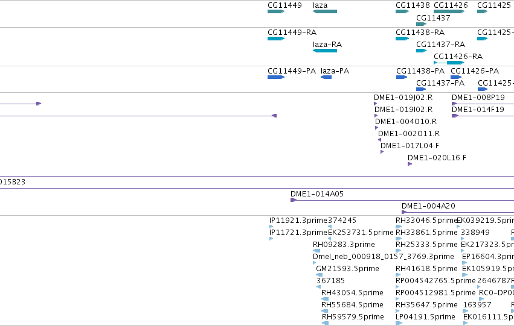Select the laza-PA protein label
This screenshot has height=326, width=514.
coord(335,71)
